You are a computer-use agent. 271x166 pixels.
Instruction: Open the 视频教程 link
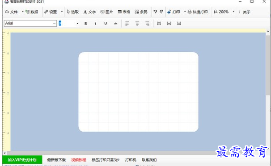tap(79, 160)
